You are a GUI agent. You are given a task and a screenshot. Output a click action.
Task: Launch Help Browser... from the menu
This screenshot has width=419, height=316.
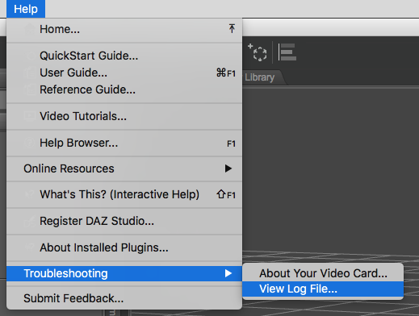(124, 143)
